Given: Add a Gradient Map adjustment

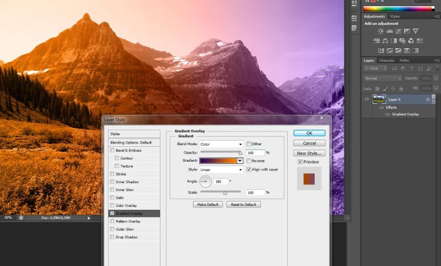Looking at the screenshot, I should pos(416,50).
